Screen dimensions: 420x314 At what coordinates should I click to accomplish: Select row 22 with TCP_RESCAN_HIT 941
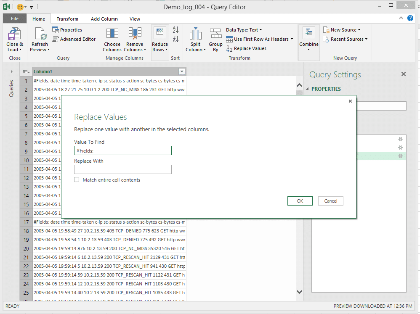tap(109, 266)
